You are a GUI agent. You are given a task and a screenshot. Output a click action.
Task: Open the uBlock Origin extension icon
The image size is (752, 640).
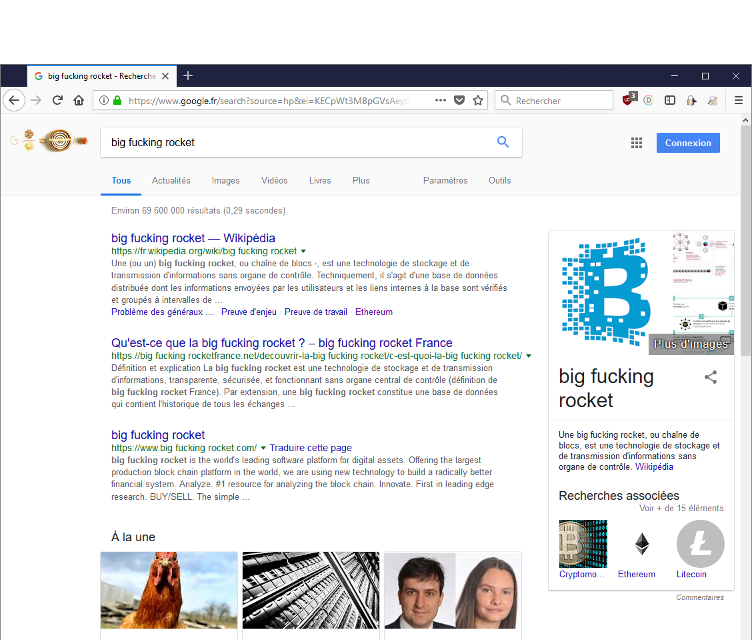click(x=628, y=100)
